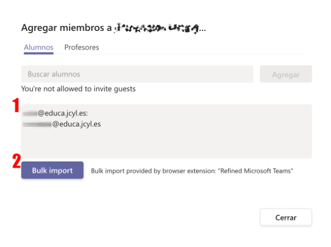Click "Bulk import provided by browser extension" text
This screenshot has width=331, height=247.
point(154,171)
